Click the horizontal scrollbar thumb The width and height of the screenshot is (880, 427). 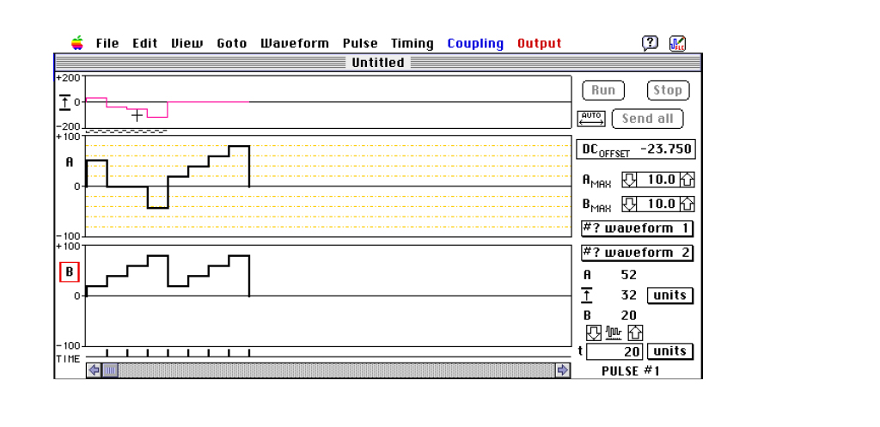(110, 369)
